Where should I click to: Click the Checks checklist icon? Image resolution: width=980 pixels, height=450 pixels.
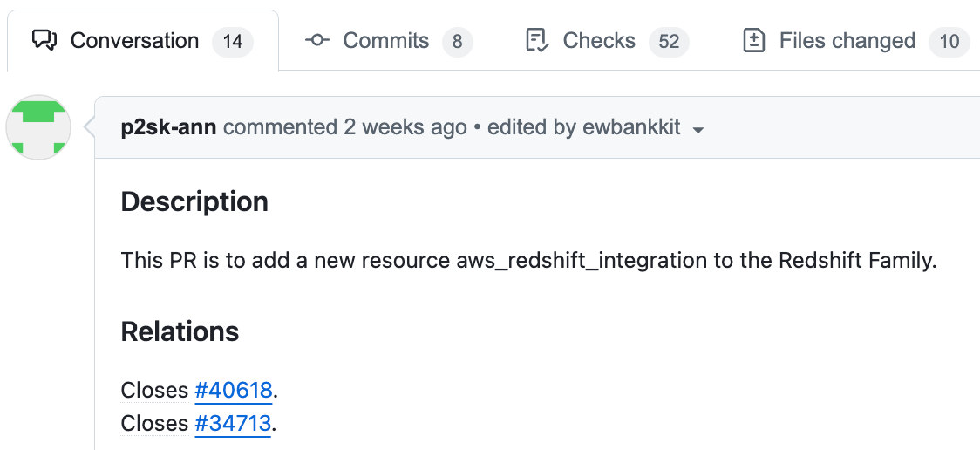pyautogui.click(x=537, y=40)
